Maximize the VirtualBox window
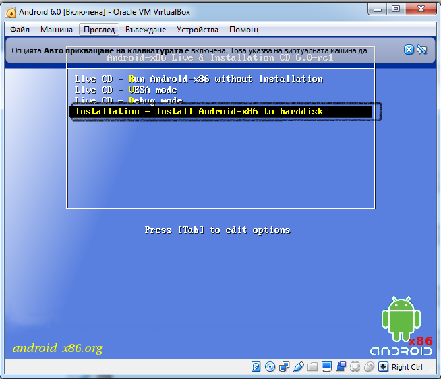Viewport: 441px width, 379px height. click(x=396, y=9)
